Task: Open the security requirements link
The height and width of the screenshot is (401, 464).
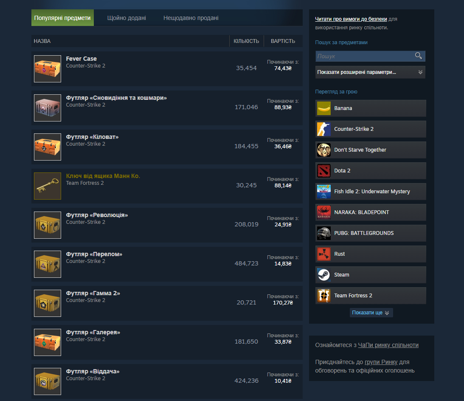Action: click(x=351, y=19)
